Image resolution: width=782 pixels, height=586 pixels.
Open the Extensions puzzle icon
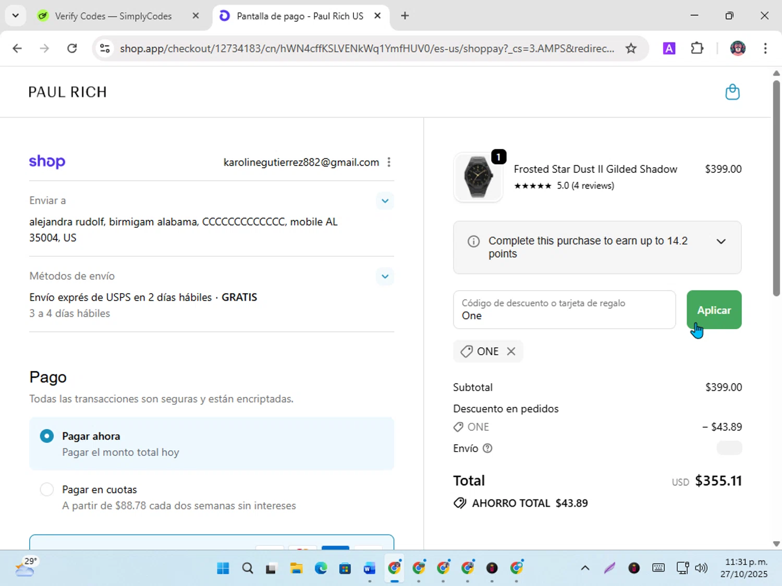click(x=697, y=48)
